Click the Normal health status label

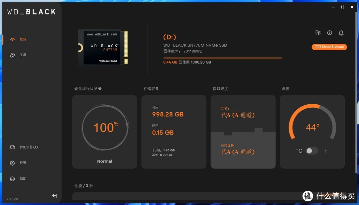[105, 161]
